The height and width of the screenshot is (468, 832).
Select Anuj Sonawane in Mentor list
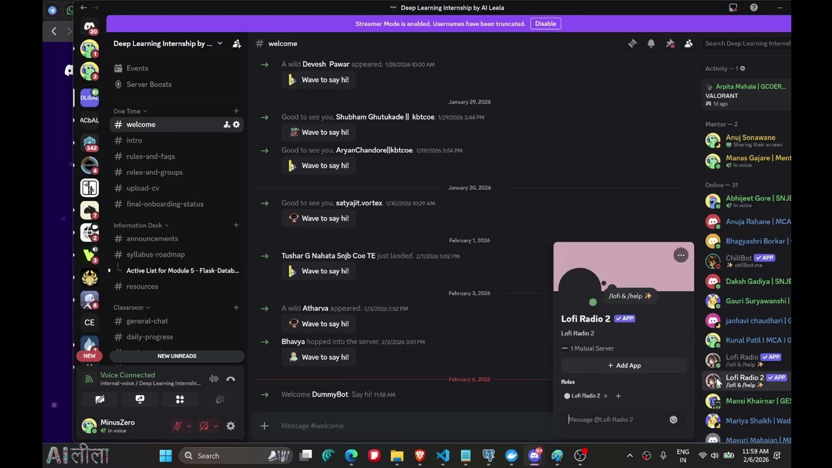coord(747,140)
